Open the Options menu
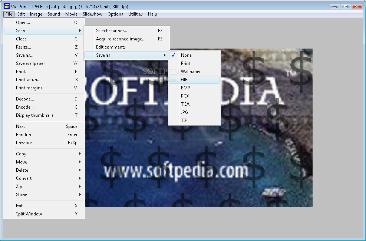Screen dimensions: 366x241 115,14
